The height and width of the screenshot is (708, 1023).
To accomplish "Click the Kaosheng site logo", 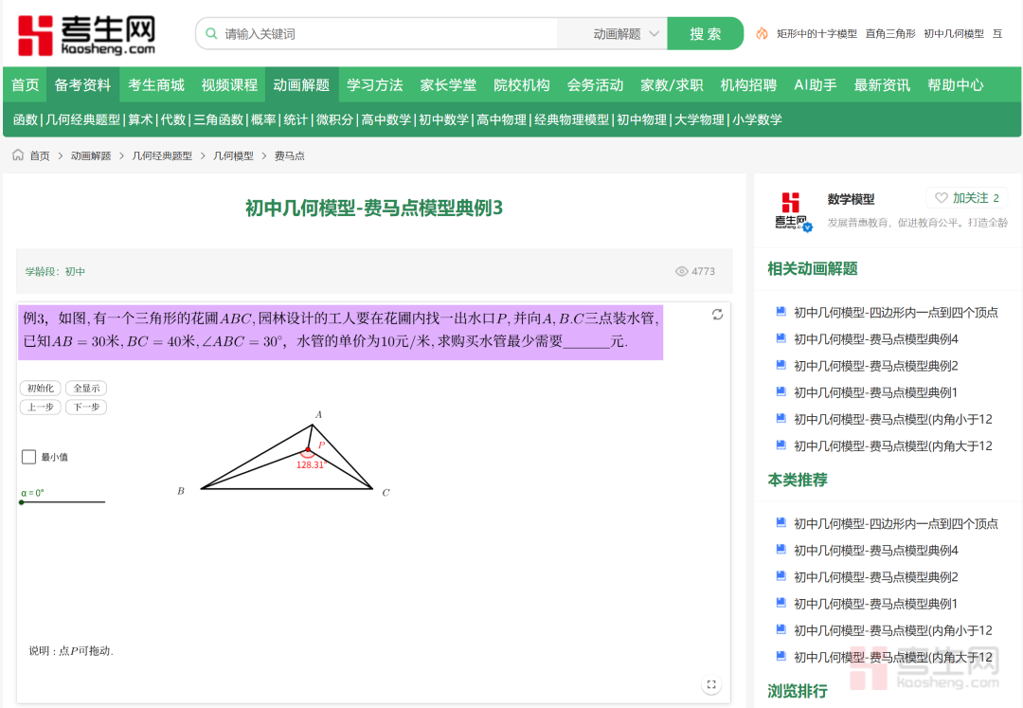I will (x=86, y=34).
